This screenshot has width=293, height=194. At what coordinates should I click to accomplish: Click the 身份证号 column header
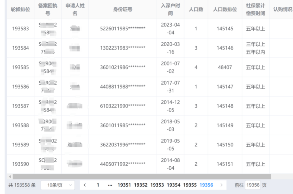123,9
